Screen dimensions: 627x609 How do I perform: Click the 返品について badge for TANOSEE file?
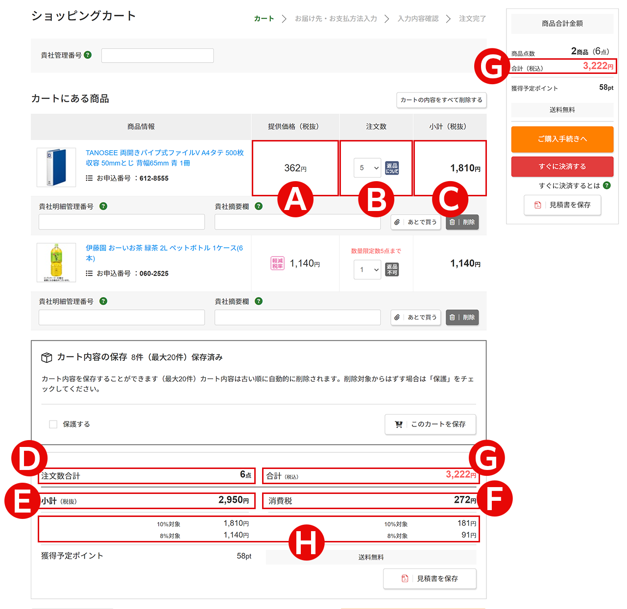(x=392, y=168)
